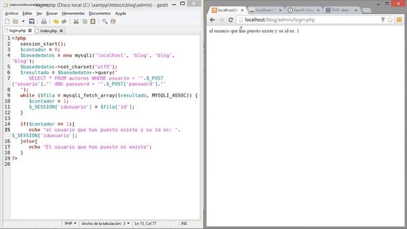This screenshot has width=407, height=229.
Task: Open the Ver menu
Action: [x=39, y=13]
